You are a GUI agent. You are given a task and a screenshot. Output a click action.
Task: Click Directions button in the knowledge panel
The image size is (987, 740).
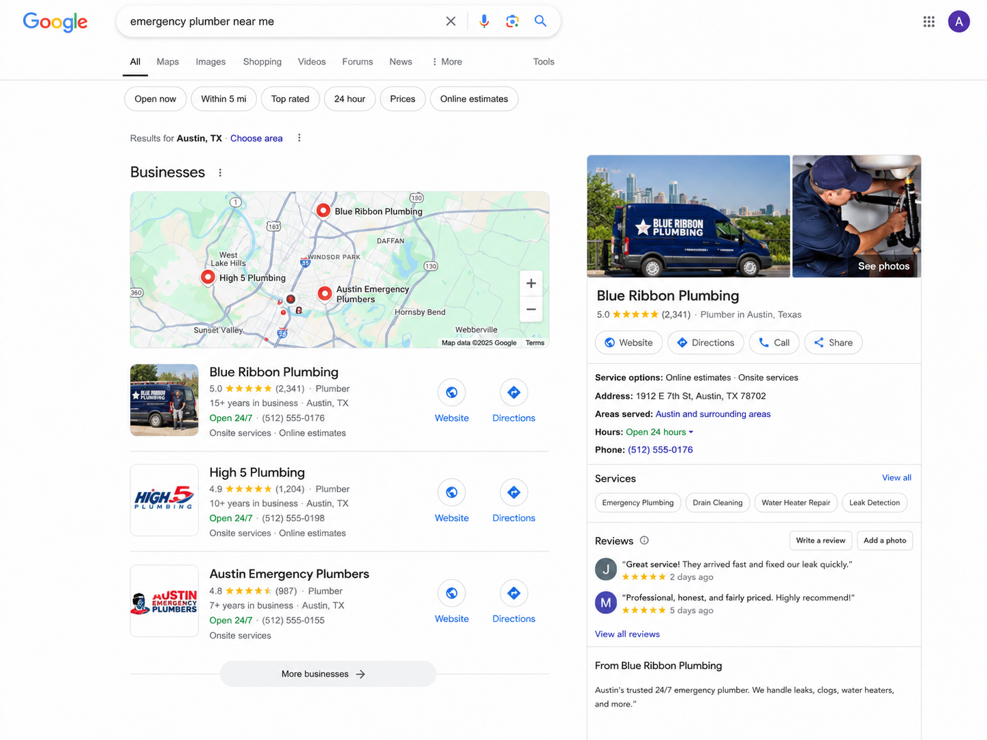tap(705, 343)
